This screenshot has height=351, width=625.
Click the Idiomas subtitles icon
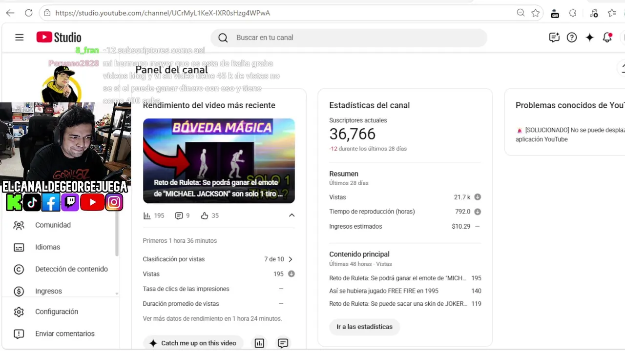tap(19, 247)
